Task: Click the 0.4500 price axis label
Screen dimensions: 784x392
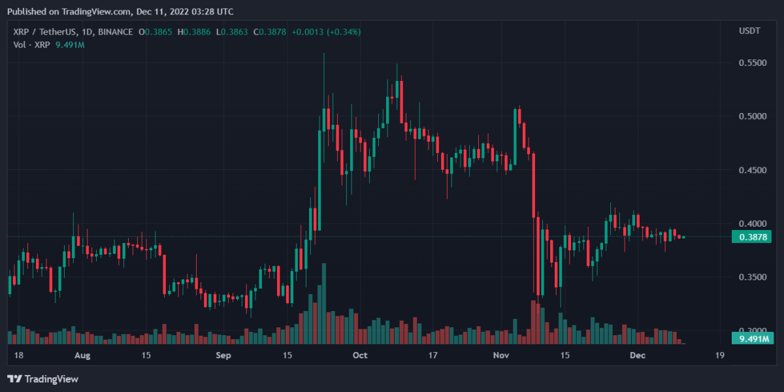Action: point(751,171)
